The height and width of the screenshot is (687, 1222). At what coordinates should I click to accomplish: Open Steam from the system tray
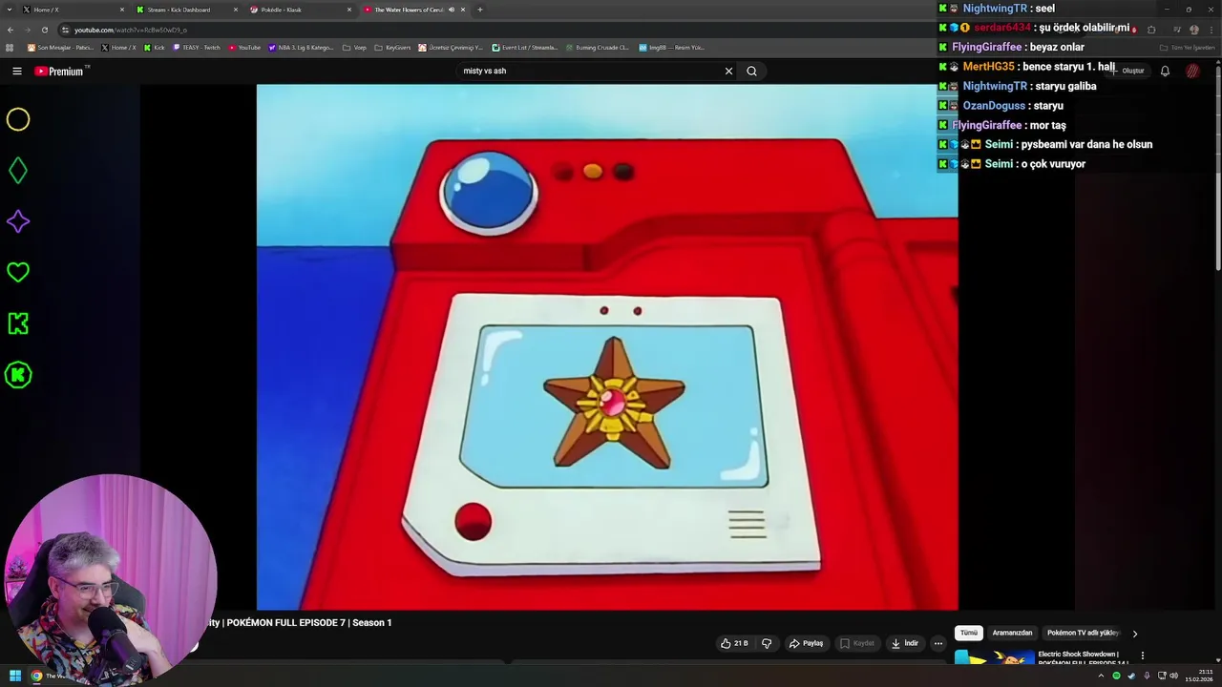(1131, 676)
